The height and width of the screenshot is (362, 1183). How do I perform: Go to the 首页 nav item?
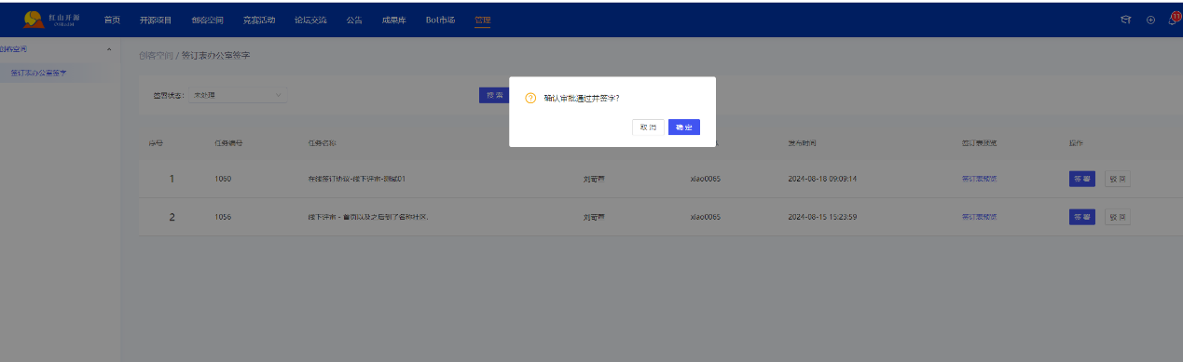coord(112,20)
